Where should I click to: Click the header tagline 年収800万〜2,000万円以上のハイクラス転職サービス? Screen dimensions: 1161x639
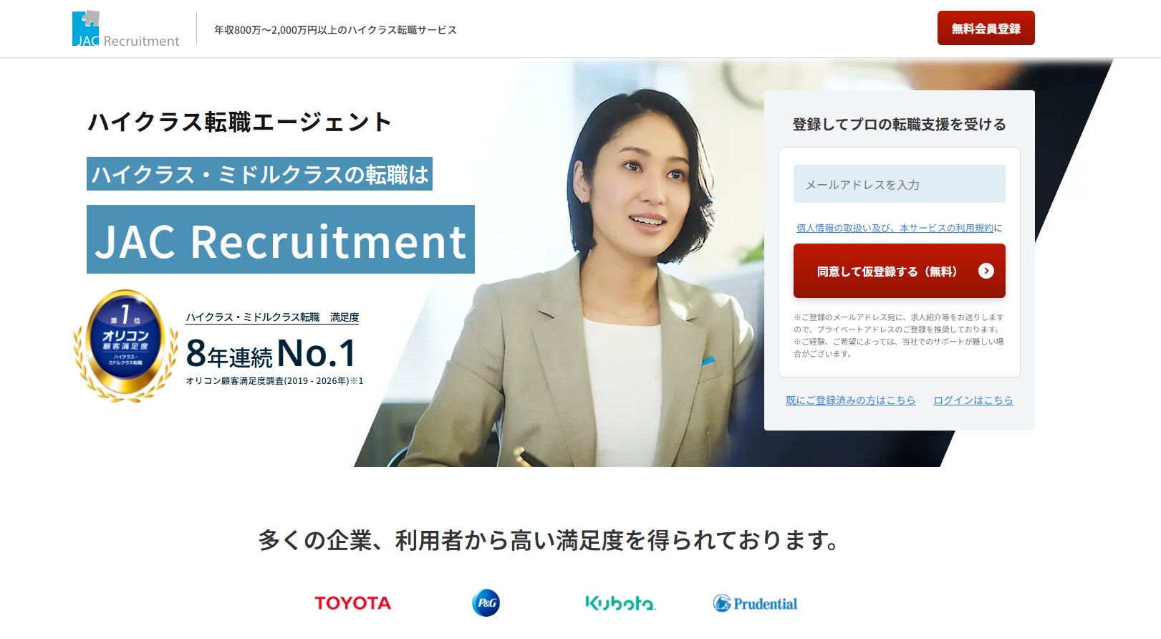point(335,30)
